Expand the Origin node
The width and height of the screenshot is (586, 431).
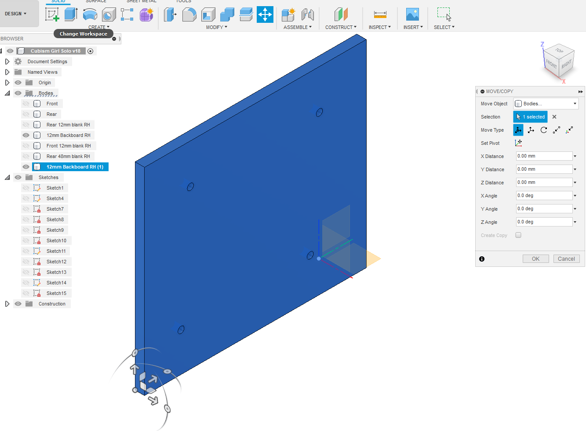click(x=7, y=83)
